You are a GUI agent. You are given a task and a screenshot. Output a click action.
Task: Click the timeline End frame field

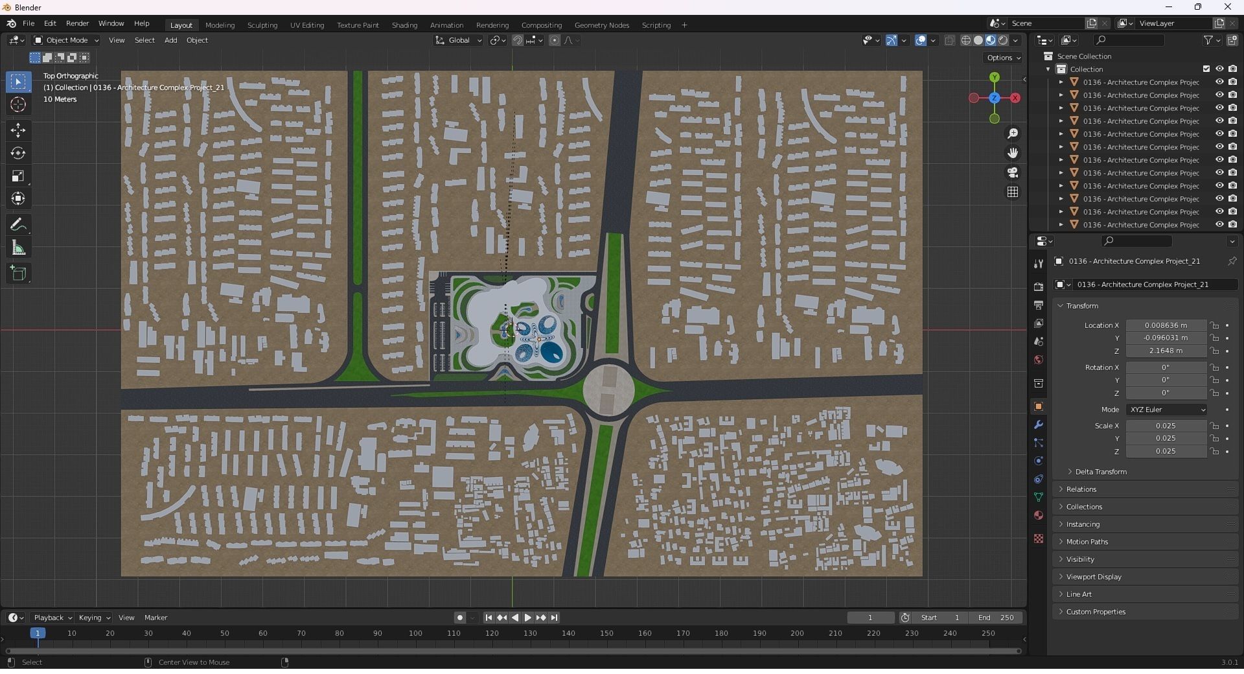(996, 618)
